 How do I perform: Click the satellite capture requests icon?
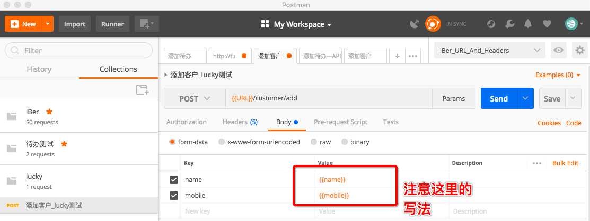pyautogui.click(x=415, y=24)
